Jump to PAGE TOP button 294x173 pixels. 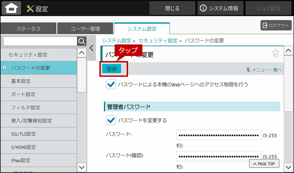click(264, 164)
